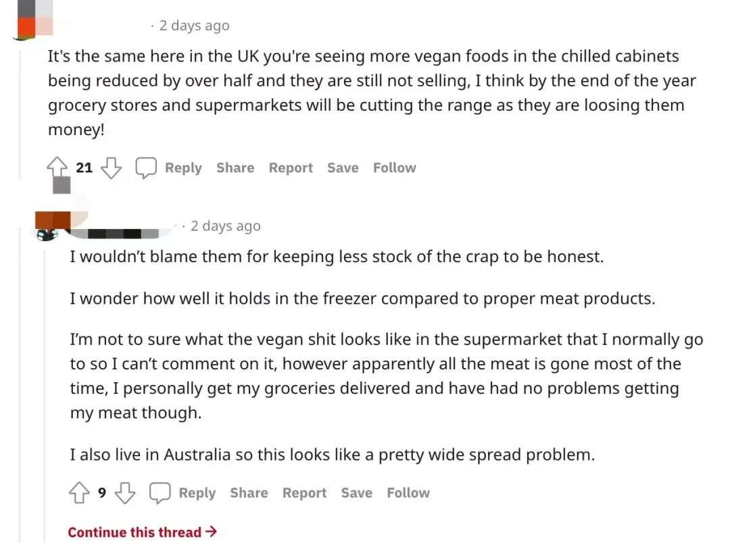Report the reply with 9 points

(x=304, y=493)
